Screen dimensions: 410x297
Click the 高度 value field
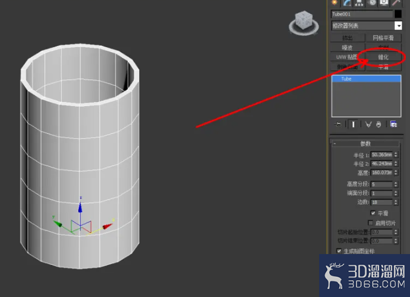pos(382,172)
